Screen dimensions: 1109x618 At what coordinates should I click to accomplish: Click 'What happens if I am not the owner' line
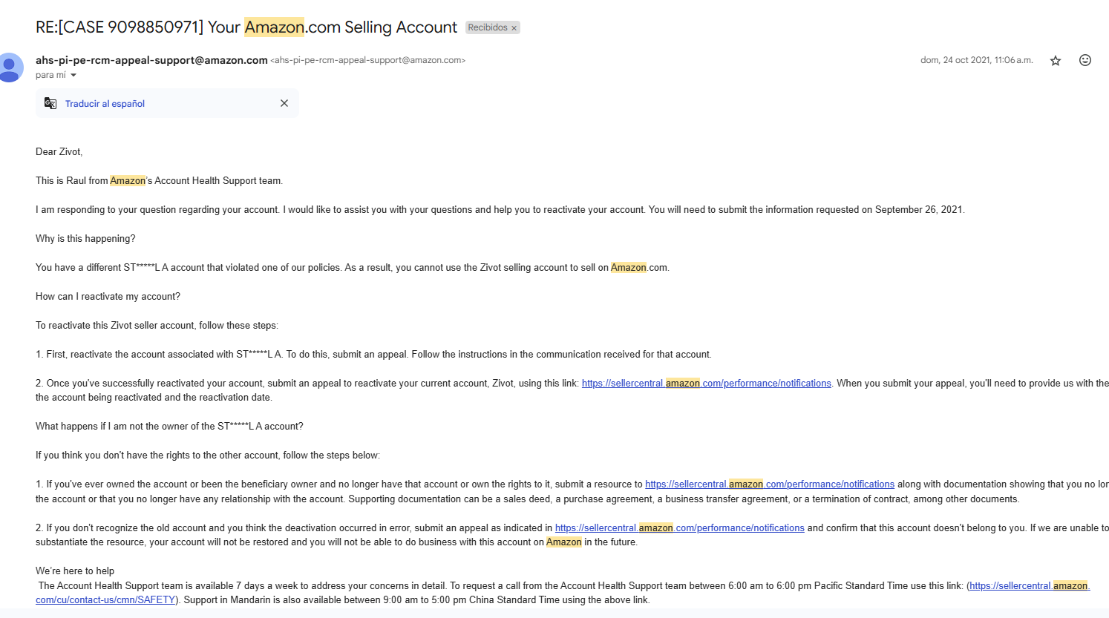click(169, 427)
